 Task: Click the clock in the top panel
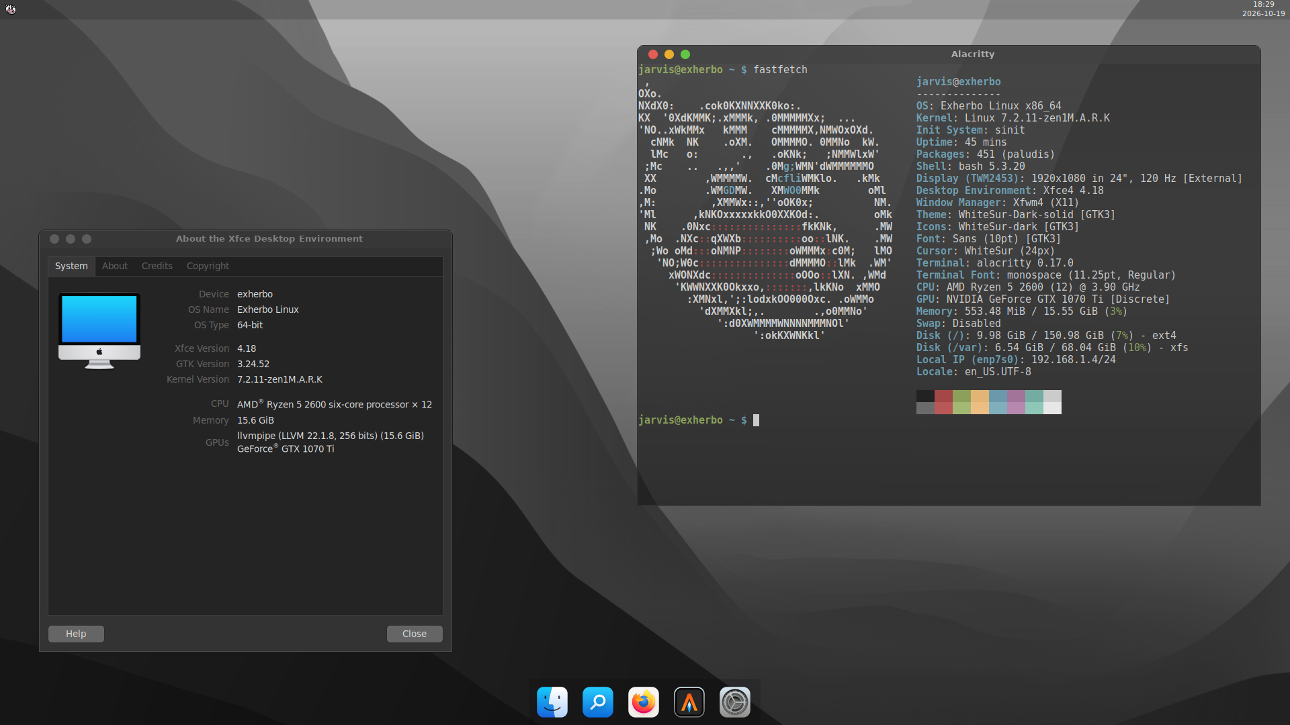pos(1263,9)
